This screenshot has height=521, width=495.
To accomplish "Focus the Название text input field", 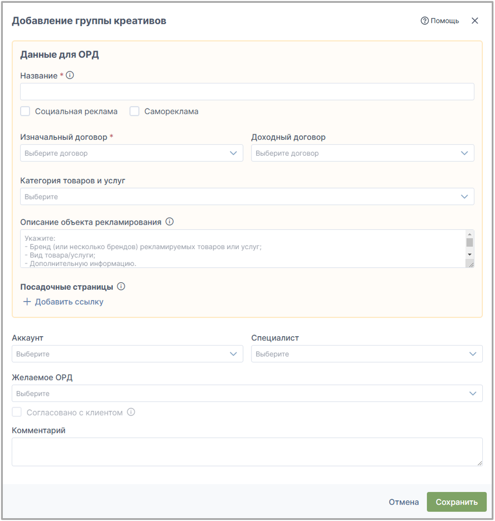I will pos(247,92).
